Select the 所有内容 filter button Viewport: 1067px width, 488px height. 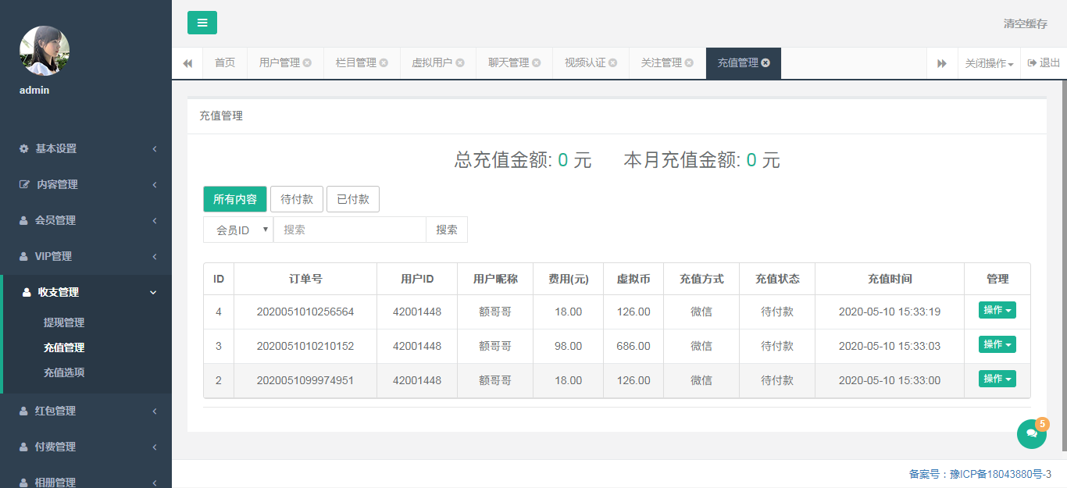[235, 199]
